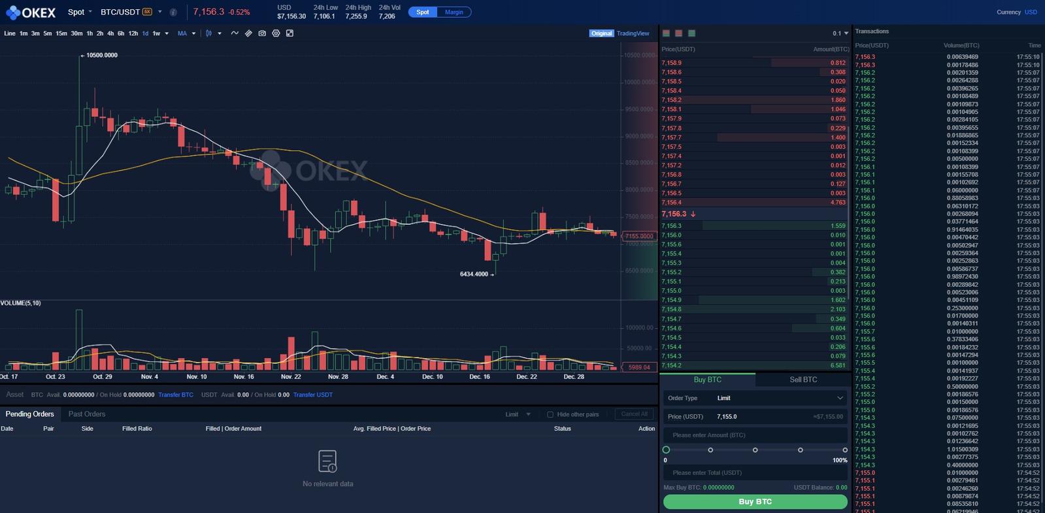
Task: Click buy order at price 7,154.9
Action: tap(754, 300)
